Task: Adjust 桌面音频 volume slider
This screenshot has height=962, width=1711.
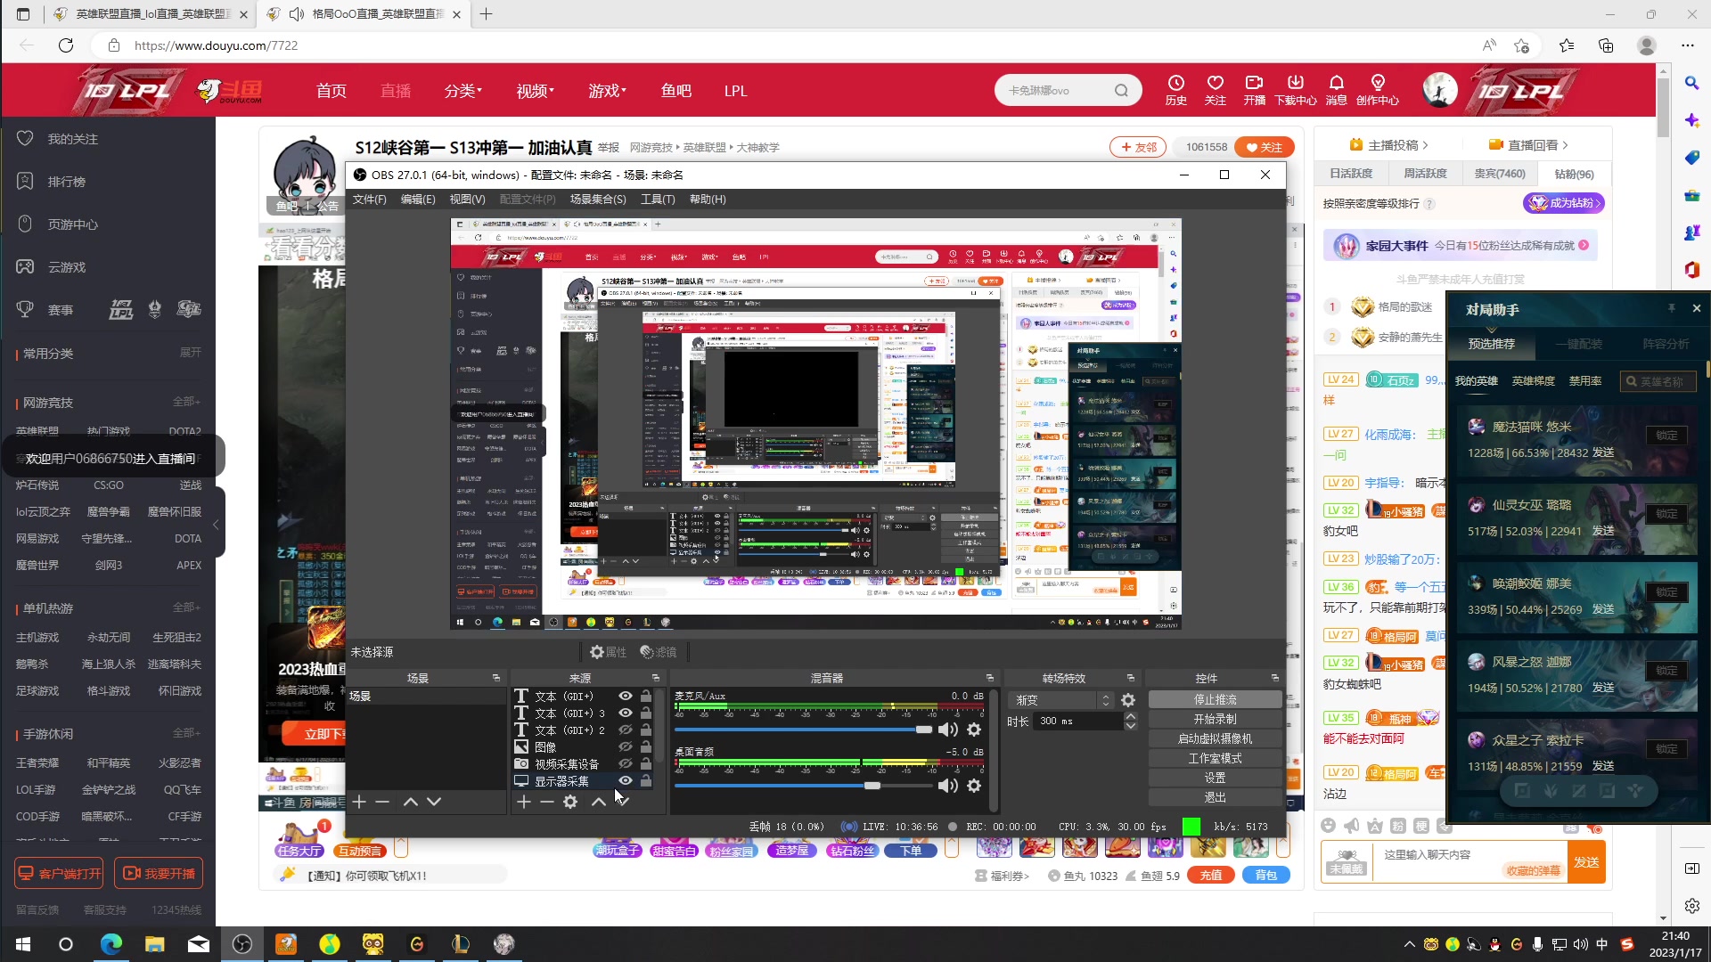Action: click(803, 786)
